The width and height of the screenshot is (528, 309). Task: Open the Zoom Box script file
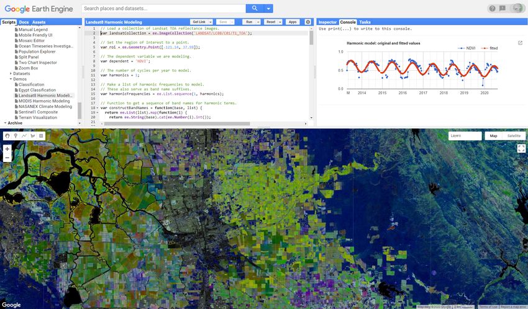pyautogui.click(x=29, y=68)
